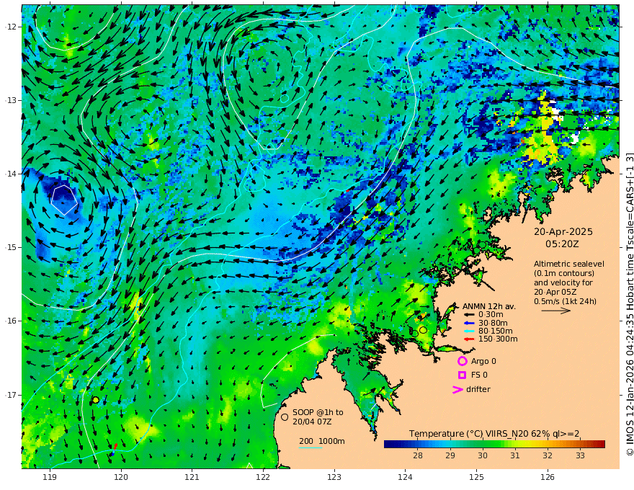Click the 30 degree colorbar label

click(x=483, y=455)
